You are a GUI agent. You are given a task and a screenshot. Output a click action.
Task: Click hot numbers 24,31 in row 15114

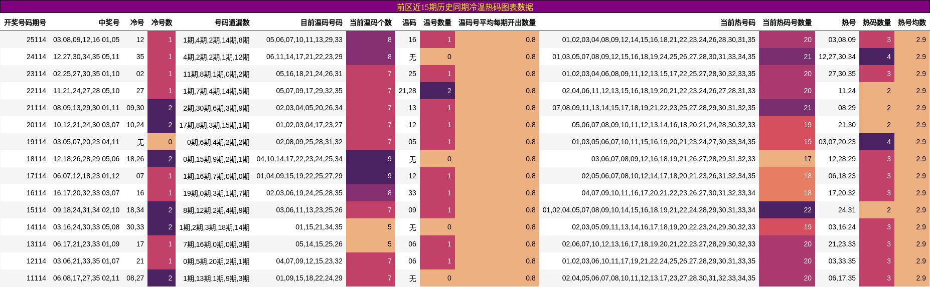point(847,210)
